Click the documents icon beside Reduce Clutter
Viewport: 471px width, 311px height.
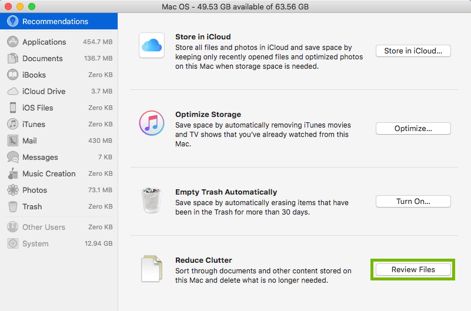pyautogui.click(x=152, y=269)
